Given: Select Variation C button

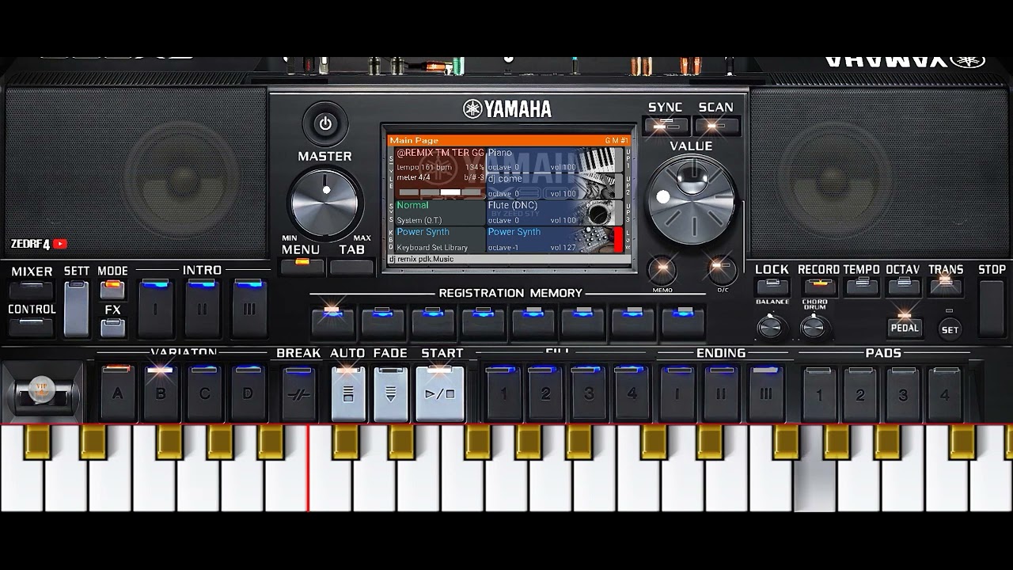Looking at the screenshot, I should pos(205,393).
